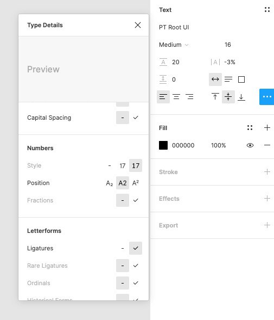Disable Capital Spacing with dash option
This screenshot has width=274, height=320.
[x=123, y=118]
